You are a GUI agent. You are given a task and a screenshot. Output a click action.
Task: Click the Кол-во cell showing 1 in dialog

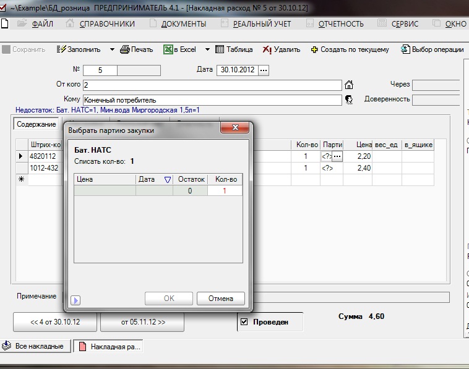[x=225, y=191]
